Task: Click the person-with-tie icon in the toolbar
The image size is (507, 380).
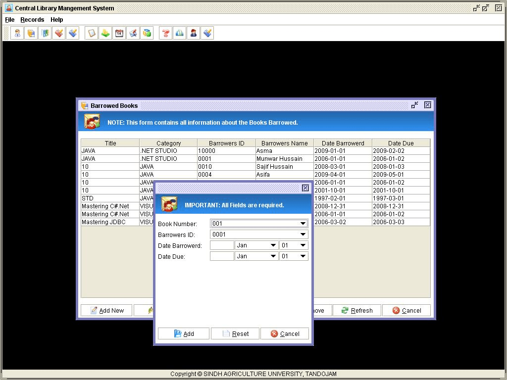Action: point(17,33)
